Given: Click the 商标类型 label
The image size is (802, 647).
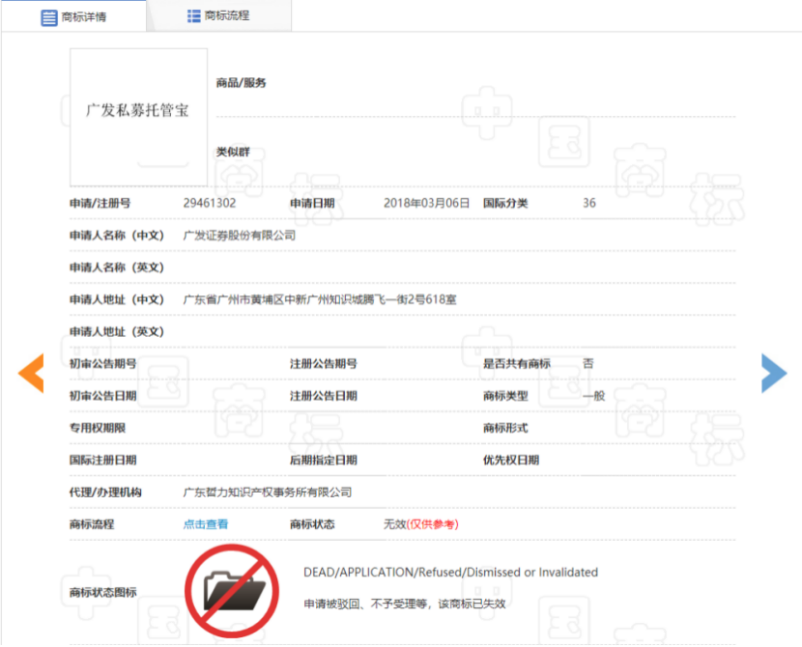Looking at the screenshot, I should [x=505, y=396].
